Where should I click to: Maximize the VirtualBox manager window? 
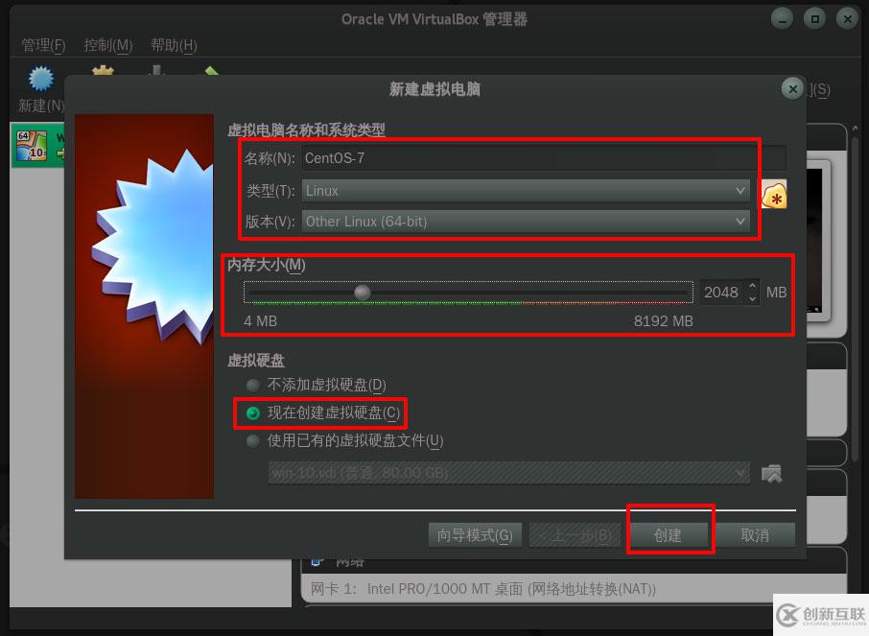tap(814, 19)
